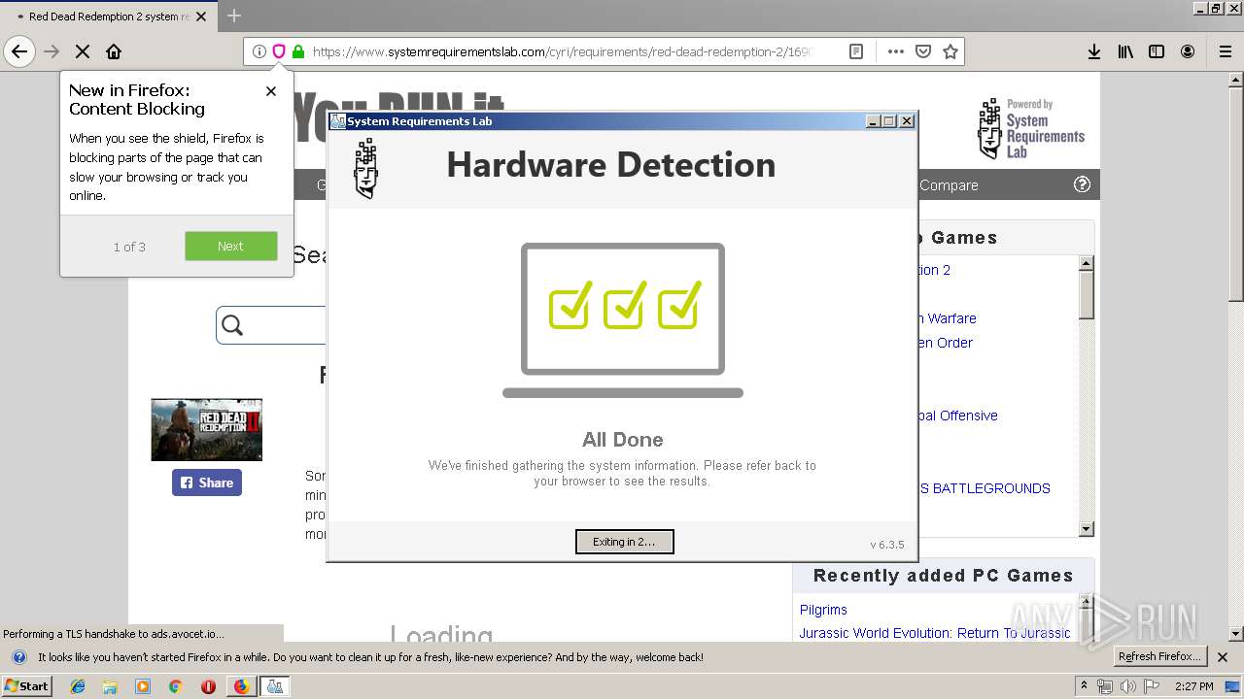Open page actions three-dot menu
This screenshot has height=699, width=1244.
coord(896,51)
